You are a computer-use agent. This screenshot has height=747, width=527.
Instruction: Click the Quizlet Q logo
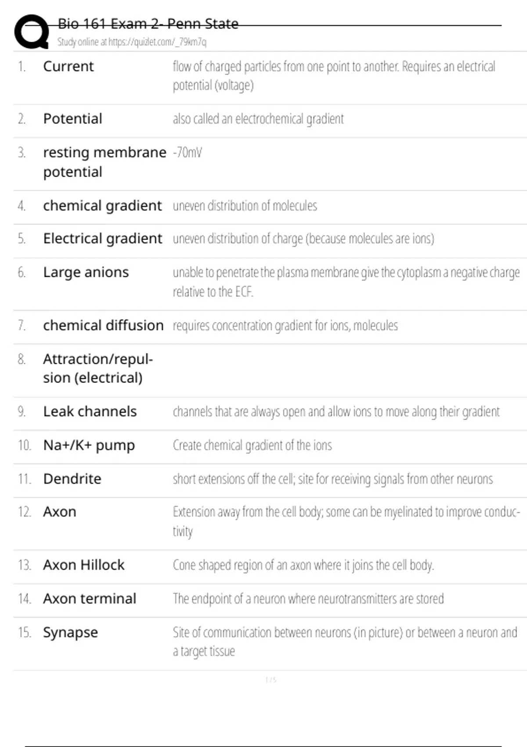(32, 32)
